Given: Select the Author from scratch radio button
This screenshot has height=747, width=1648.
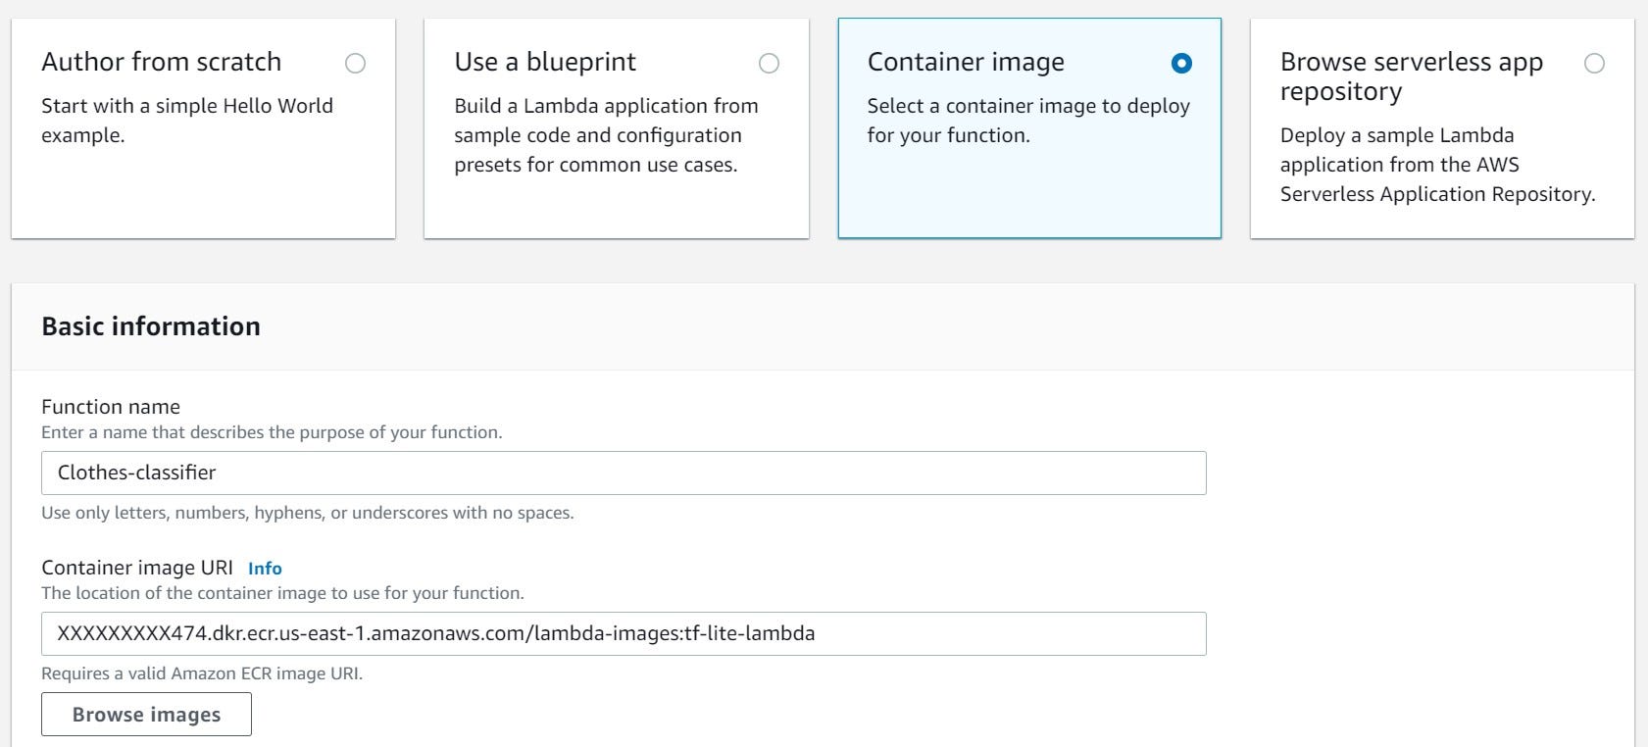Looking at the screenshot, I should click(356, 64).
